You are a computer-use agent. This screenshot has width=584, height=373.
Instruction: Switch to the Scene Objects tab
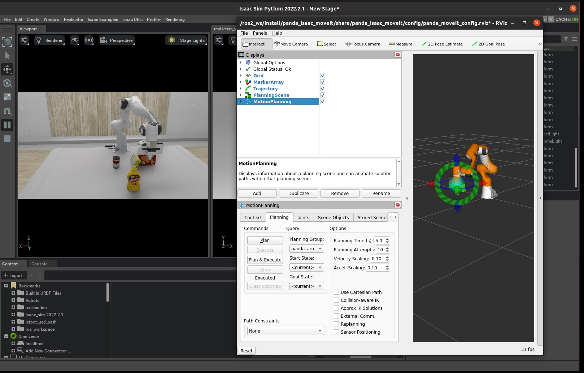pyautogui.click(x=333, y=217)
